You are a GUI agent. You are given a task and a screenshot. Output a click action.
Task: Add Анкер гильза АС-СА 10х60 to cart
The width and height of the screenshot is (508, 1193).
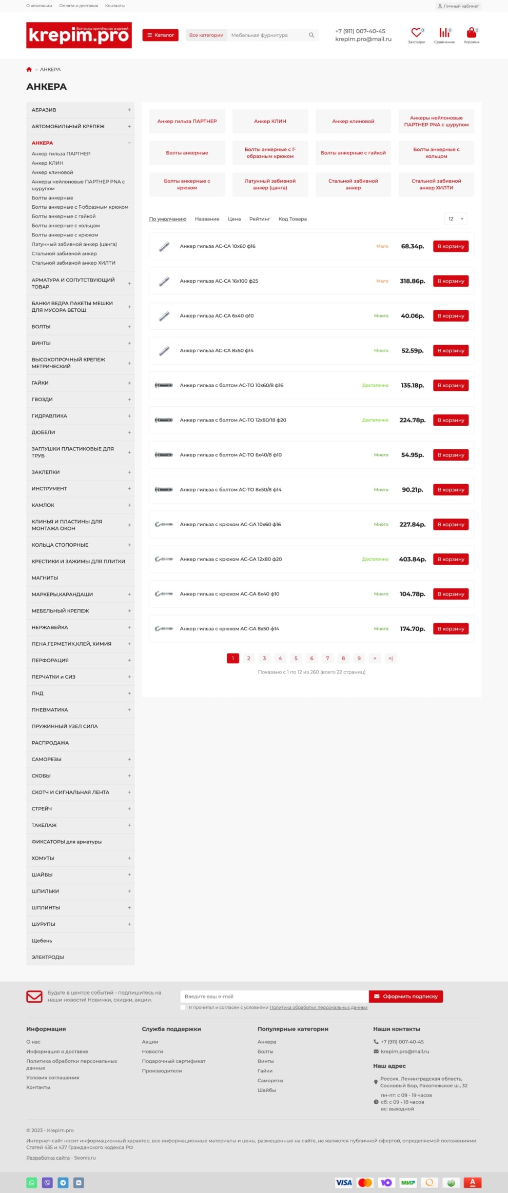point(451,247)
